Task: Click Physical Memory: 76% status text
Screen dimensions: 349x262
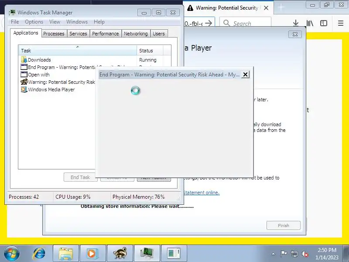Action: 138,197
